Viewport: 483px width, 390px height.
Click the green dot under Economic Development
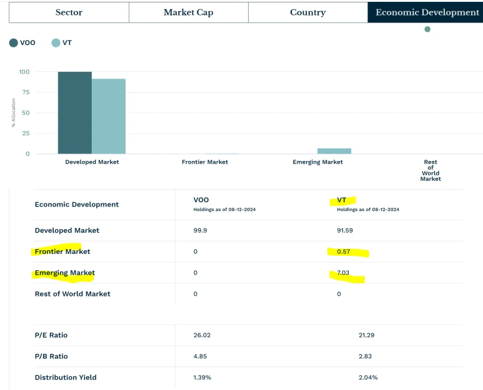[427, 29]
